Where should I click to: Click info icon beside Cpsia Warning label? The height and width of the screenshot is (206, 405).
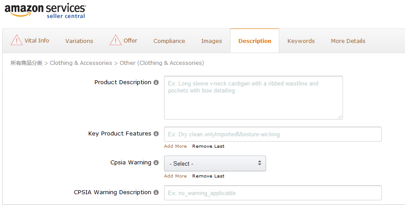tap(156, 163)
